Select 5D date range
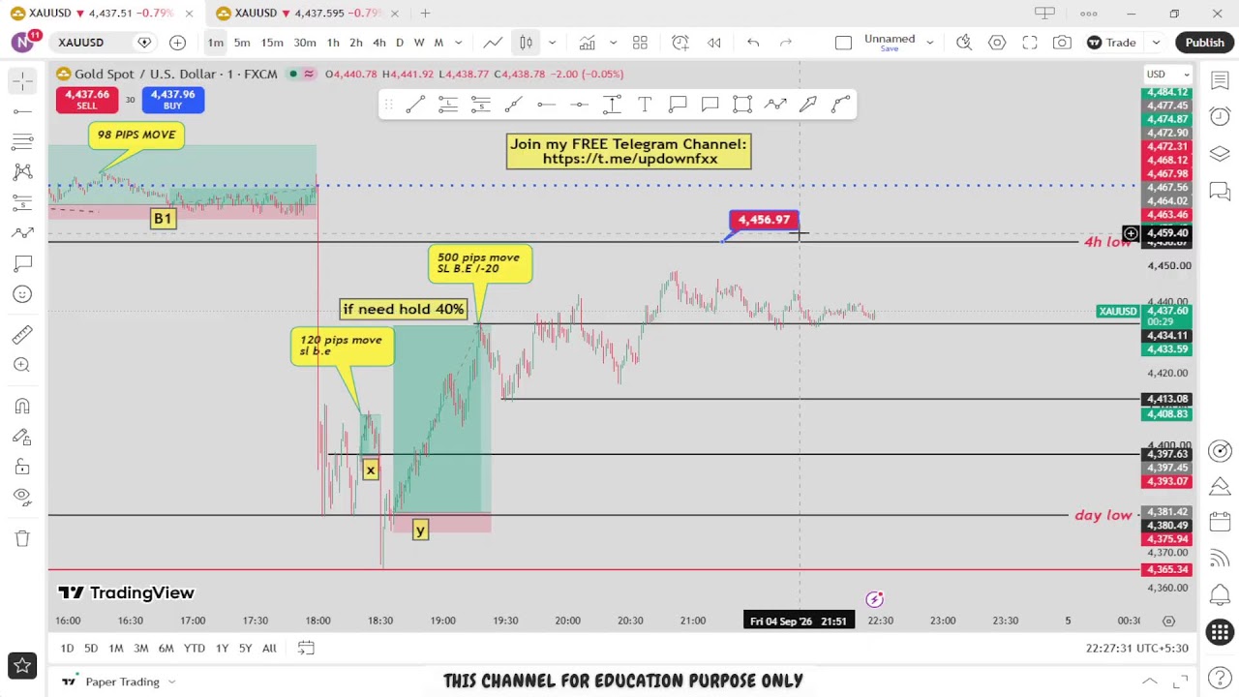Screen dimensions: 1239x697 click(x=91, y=649)
